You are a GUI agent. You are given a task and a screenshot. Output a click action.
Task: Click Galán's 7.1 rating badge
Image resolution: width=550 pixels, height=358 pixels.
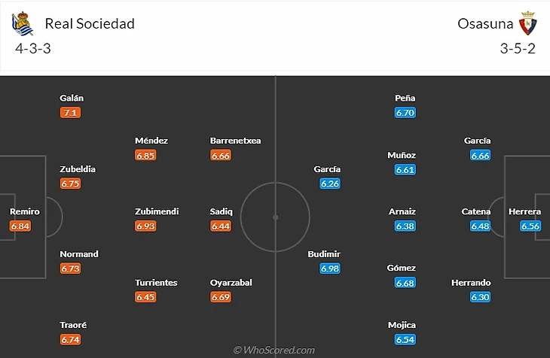pyautogui.click(x=70, y=113)
